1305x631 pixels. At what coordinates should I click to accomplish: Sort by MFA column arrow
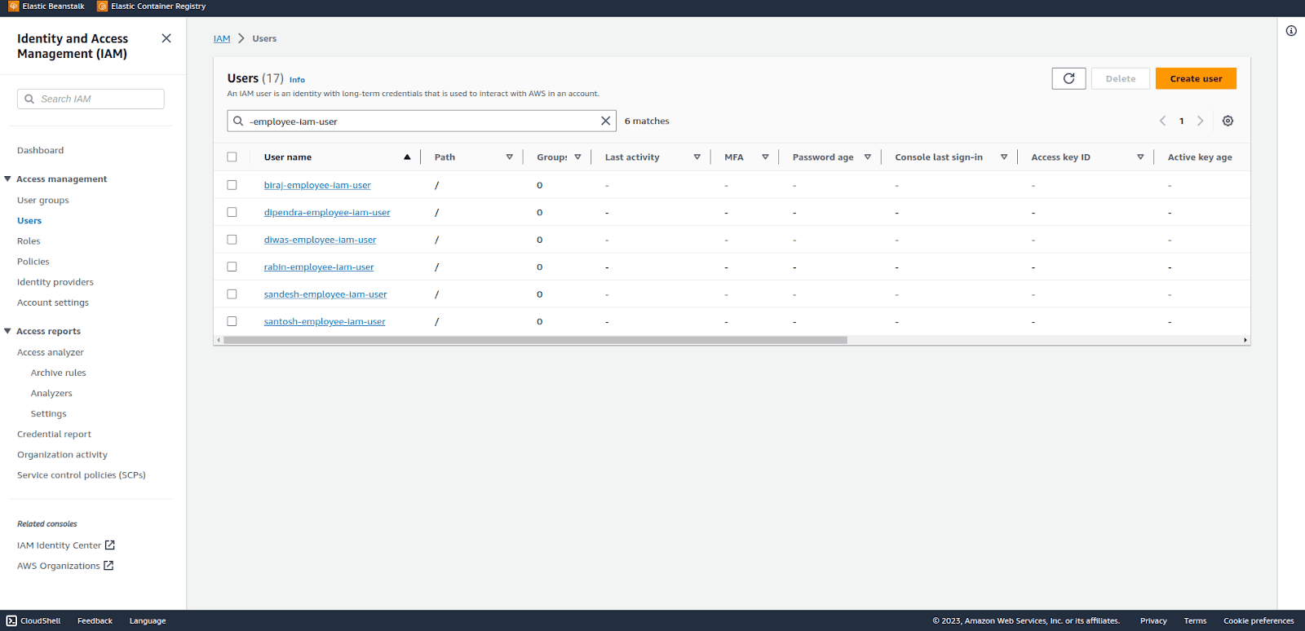pos(765,157)
